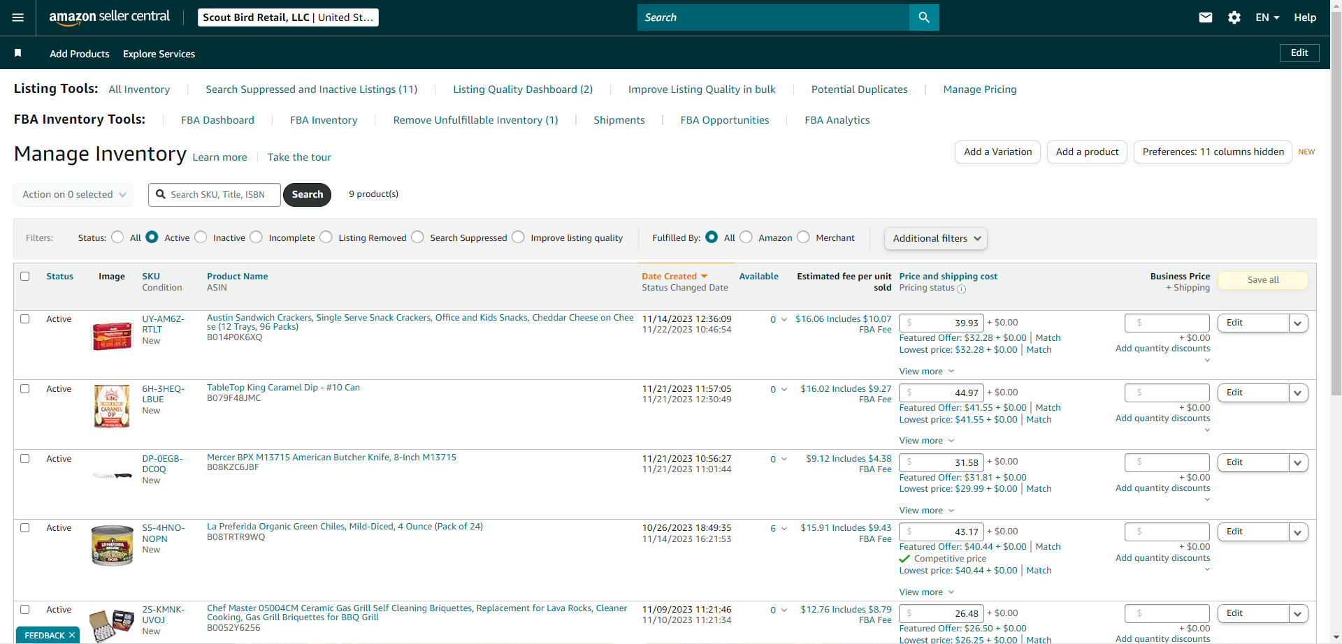1342x644 pixels.
Task: Click Learn more beside Manage Inventory
Action: click(x=219, y=157)
